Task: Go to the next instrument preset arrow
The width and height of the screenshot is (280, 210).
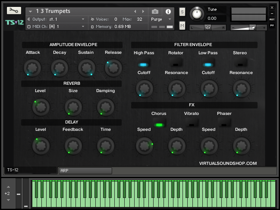Action: [x=144, y=11]
